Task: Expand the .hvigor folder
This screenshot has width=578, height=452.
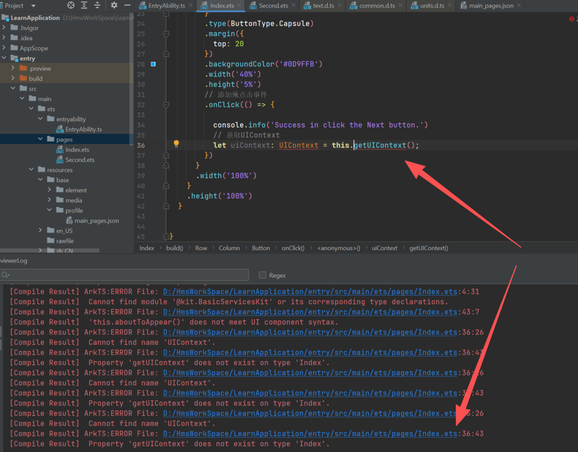Action: [x=4, y=28]
